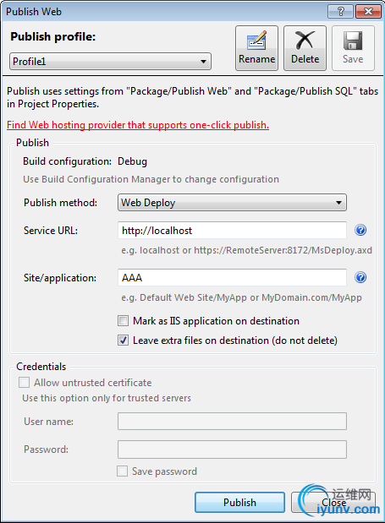Click the Service URL field containing http://localhost
This screenshot has width=385, height=523.
(x=232, y=230)
